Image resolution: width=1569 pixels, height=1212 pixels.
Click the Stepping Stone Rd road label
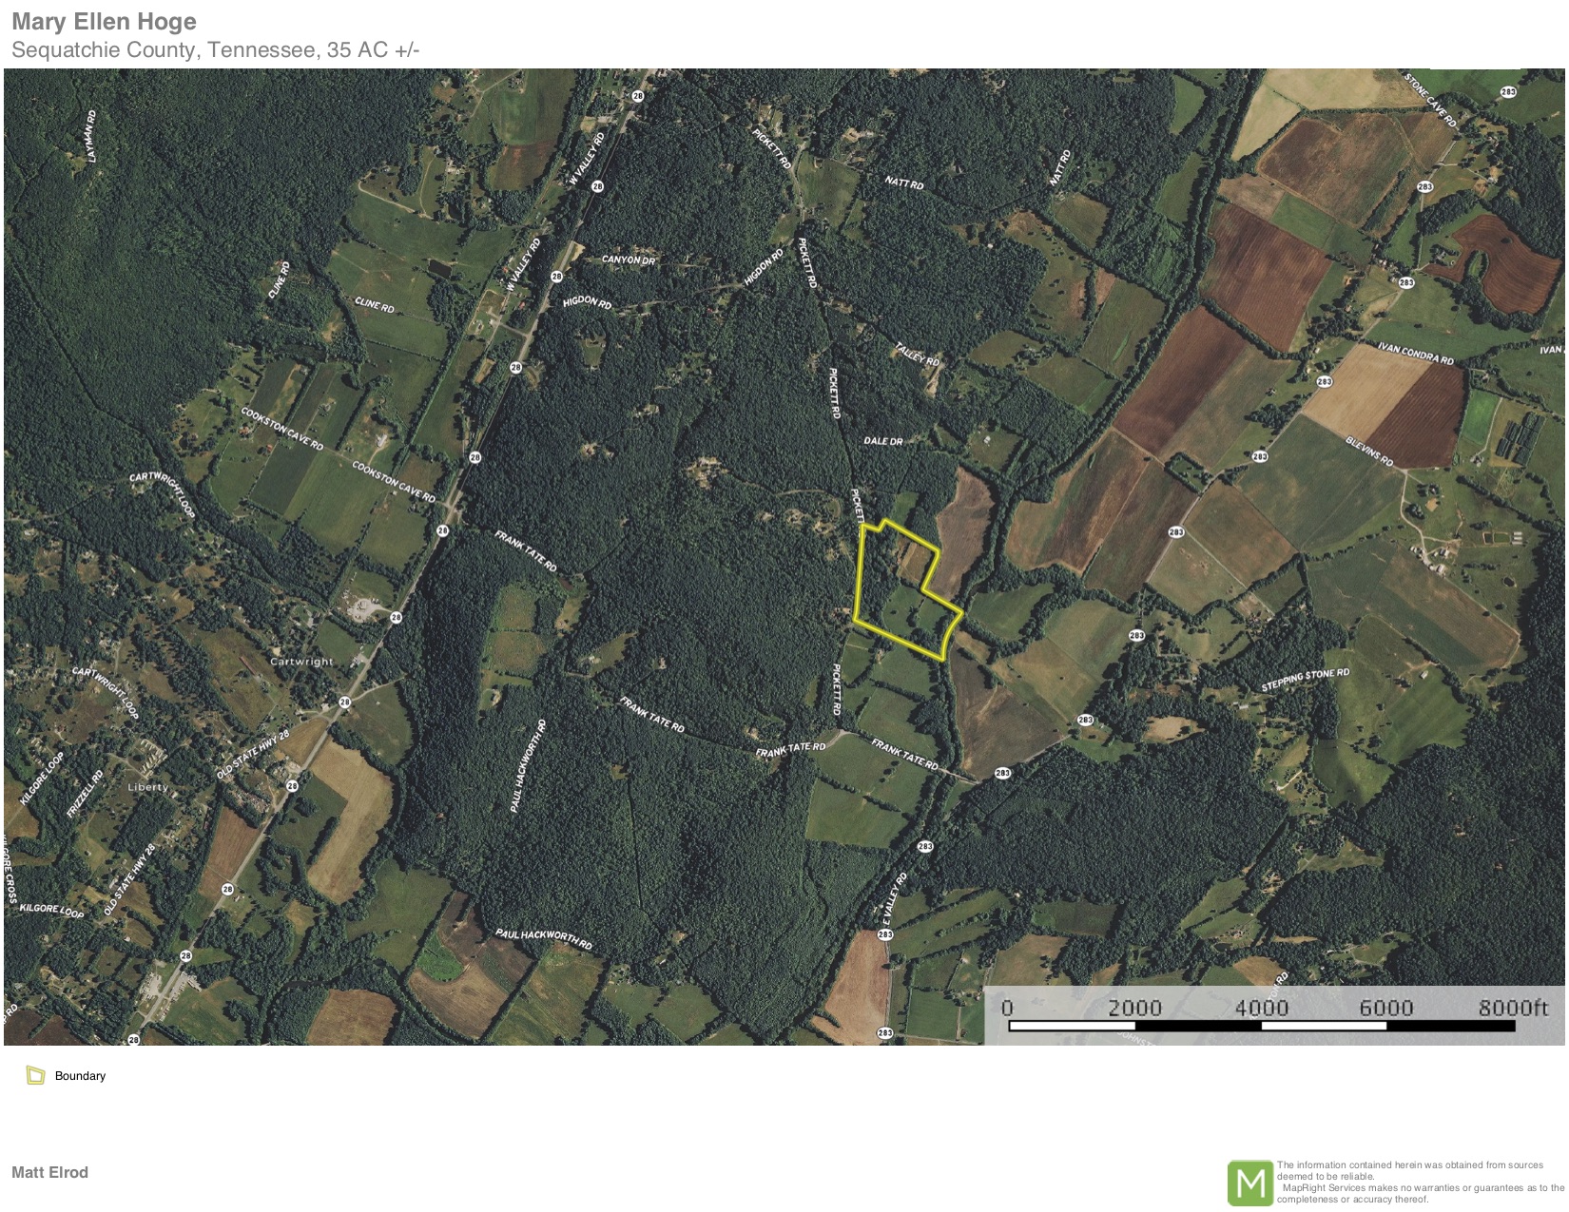point(1305,680)
